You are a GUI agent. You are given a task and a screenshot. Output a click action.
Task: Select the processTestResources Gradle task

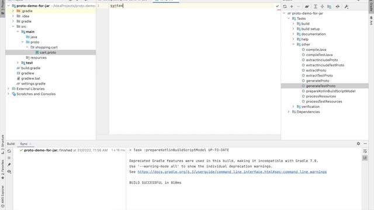324,101
